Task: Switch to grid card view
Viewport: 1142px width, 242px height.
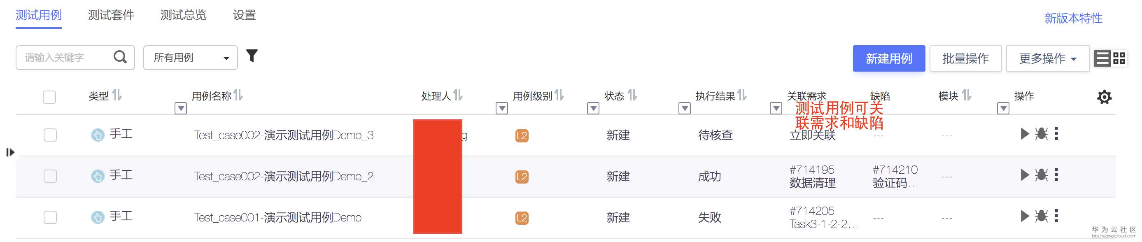Action: (1119, 58)
